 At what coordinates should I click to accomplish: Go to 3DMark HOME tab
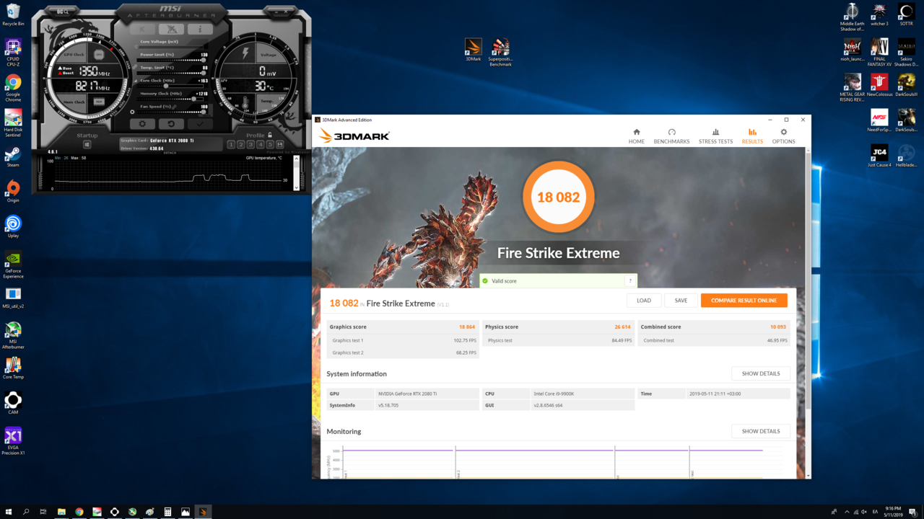(x=636, y=136)
